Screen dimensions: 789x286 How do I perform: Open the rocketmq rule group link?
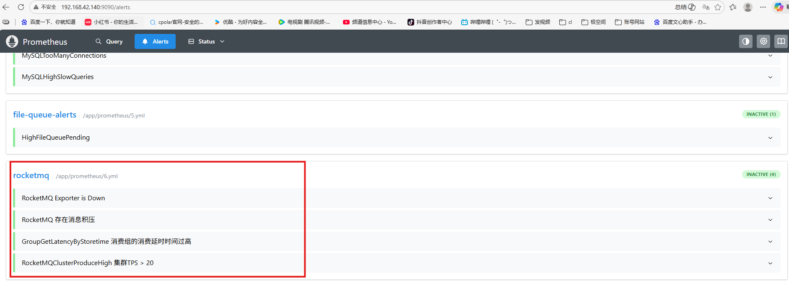pyautogui.click(x=31, y=176)
